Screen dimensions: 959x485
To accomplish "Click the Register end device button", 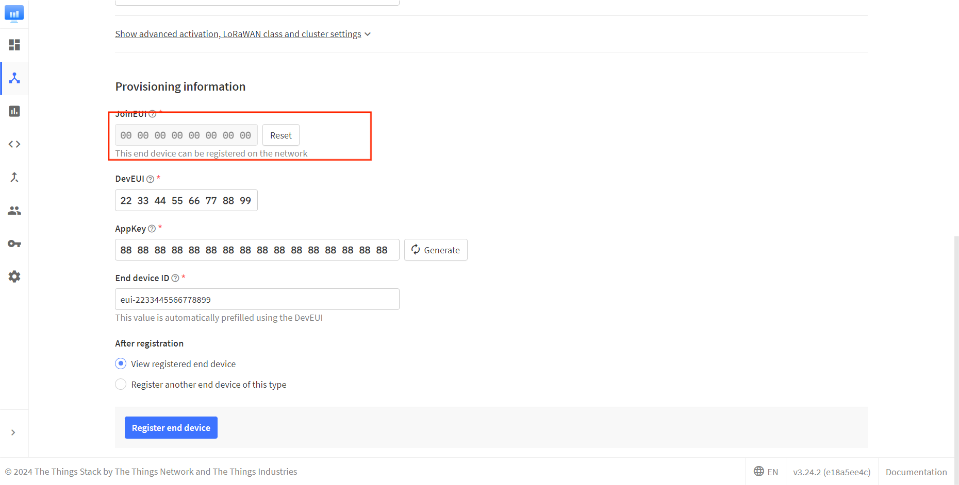I will (x=171, y=428).
